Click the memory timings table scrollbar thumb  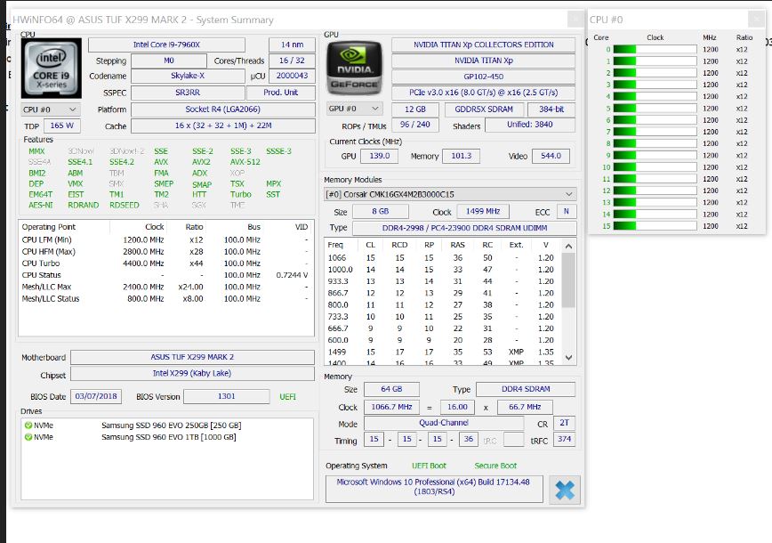click(568, 280)
